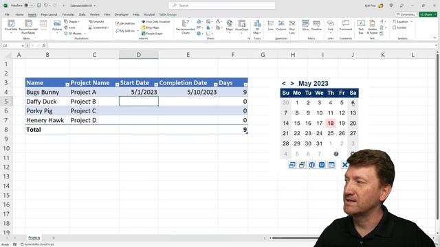Select the Project C cell
Image resolution: width=440 pixels, height=247 pixels.
(94, 111)
